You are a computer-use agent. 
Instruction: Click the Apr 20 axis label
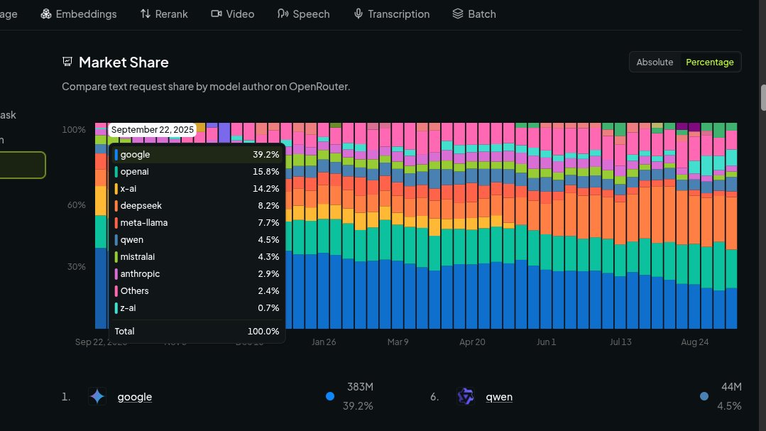click(472, 342)
